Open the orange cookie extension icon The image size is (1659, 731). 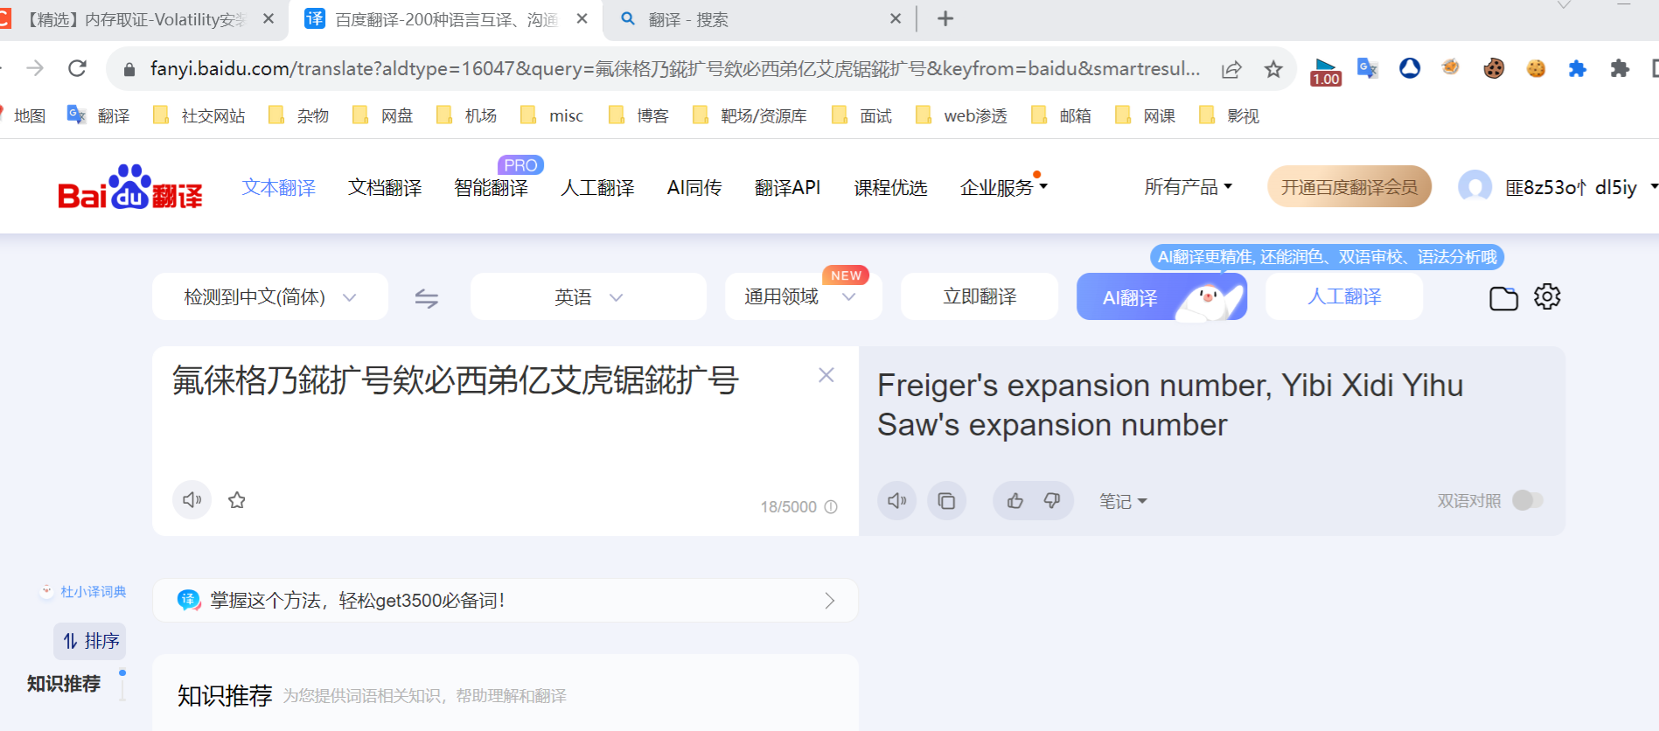tap(1536, 68)
